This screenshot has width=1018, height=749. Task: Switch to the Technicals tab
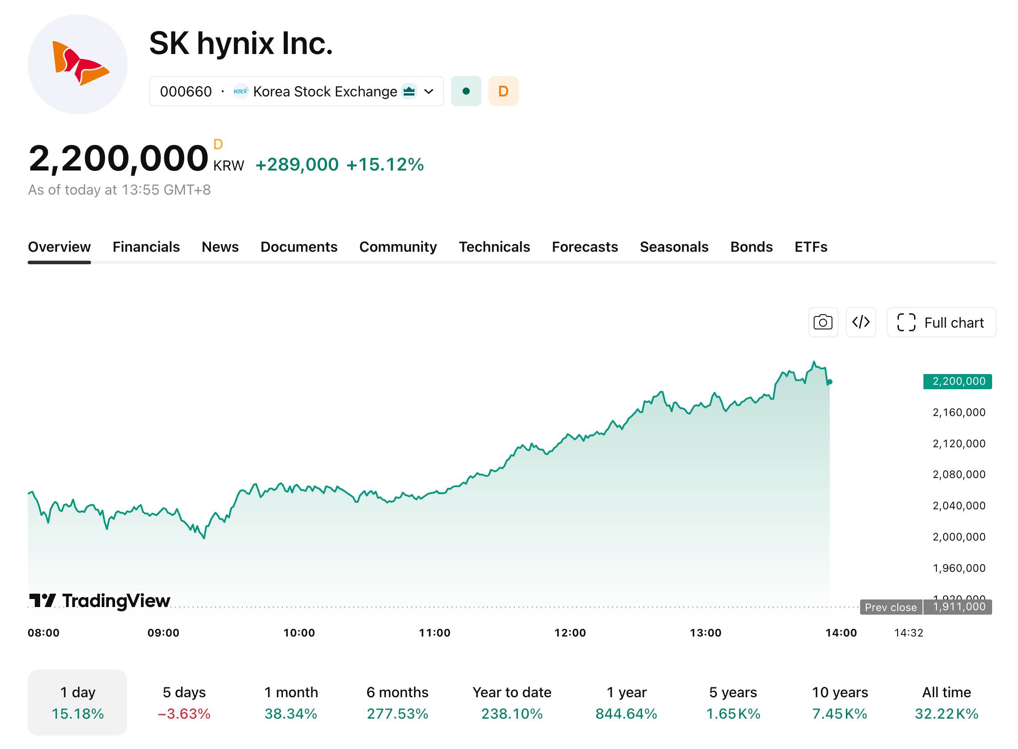coord(494,247)
